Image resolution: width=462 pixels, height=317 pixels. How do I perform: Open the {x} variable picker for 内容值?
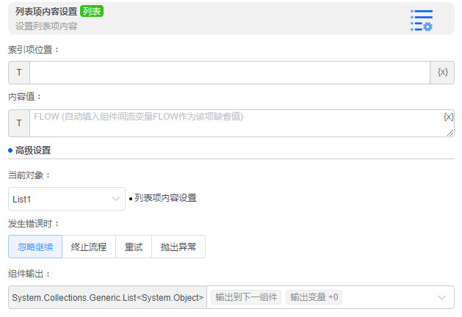[x=448, y=117]
